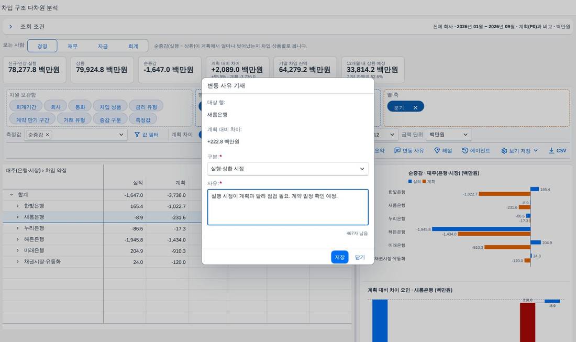Click the dark red 210.0 waterfall bar
The height and width of the screenshot is (342, 576).
(527, 322)
